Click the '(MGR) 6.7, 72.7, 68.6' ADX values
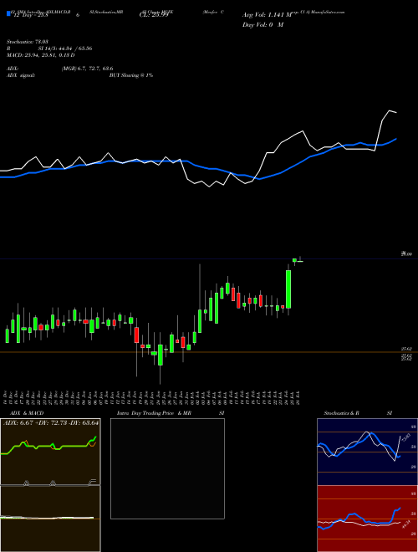Image resolution: width=418 pixels, height=552 pixels. pos(87,69)
